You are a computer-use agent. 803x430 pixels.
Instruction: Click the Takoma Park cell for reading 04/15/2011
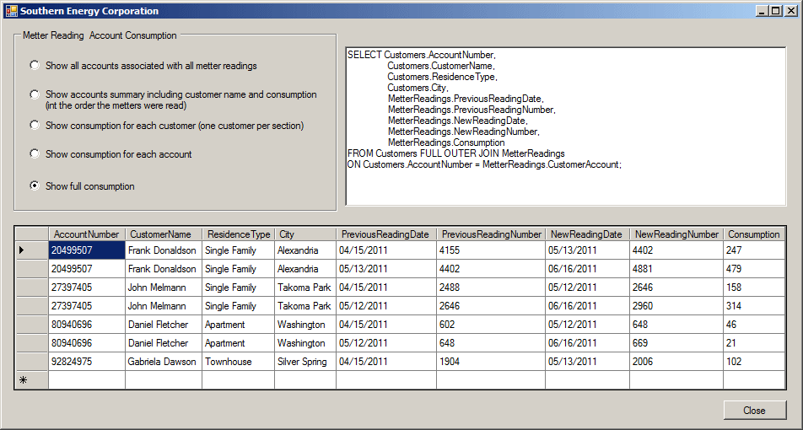pyautogui.click(x=305, y=288)
